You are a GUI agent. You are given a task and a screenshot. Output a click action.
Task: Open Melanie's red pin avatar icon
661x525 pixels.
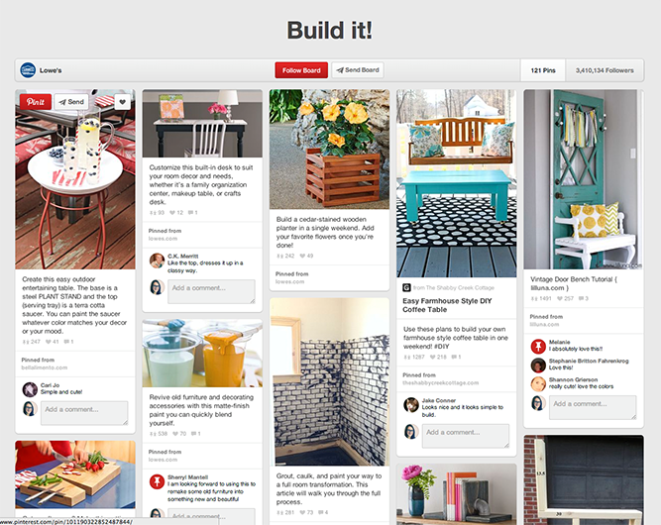click(538, 347)
